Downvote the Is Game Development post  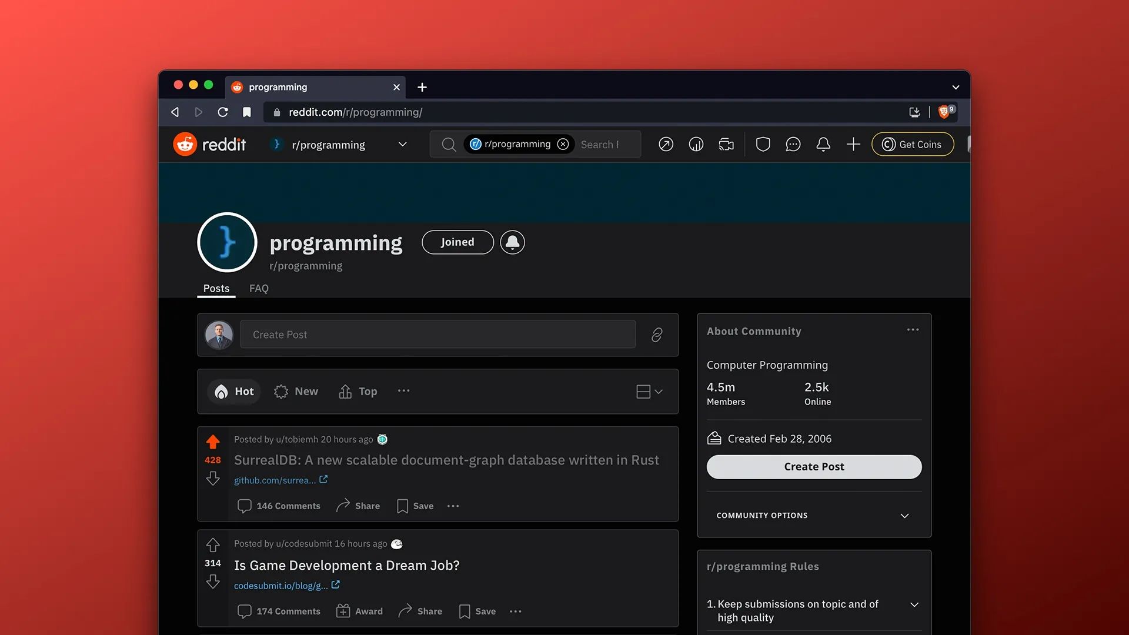click(213, 582)
